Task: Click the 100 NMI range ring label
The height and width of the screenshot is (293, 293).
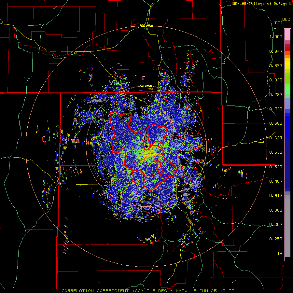Action: pyautogui.click(x=146, y=26)
